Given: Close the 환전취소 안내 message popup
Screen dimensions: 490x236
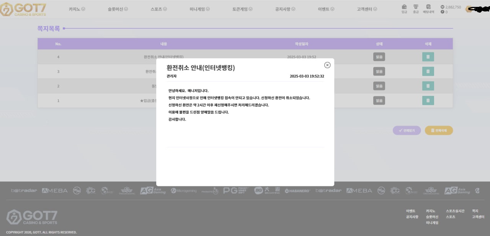Looking at the screenshot, I should click(x=327, y=65).
